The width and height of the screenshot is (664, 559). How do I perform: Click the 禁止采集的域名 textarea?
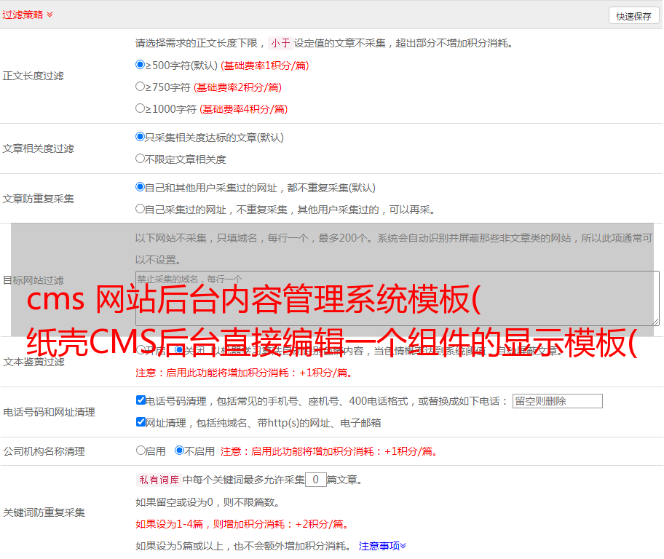click(x=397, y=298)
